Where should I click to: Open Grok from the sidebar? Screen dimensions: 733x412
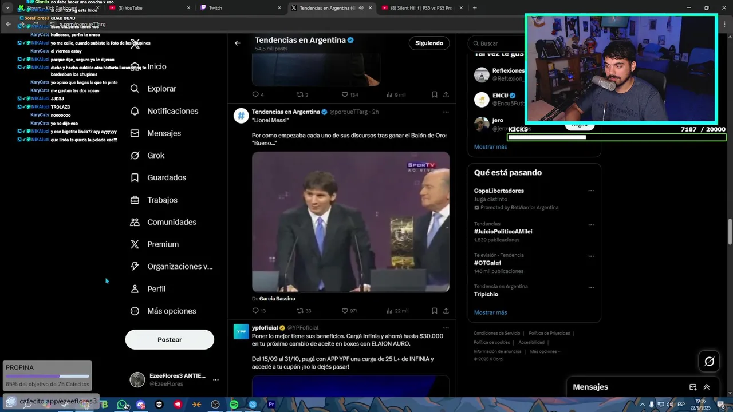pyautogui.click(x=147, y=156)
